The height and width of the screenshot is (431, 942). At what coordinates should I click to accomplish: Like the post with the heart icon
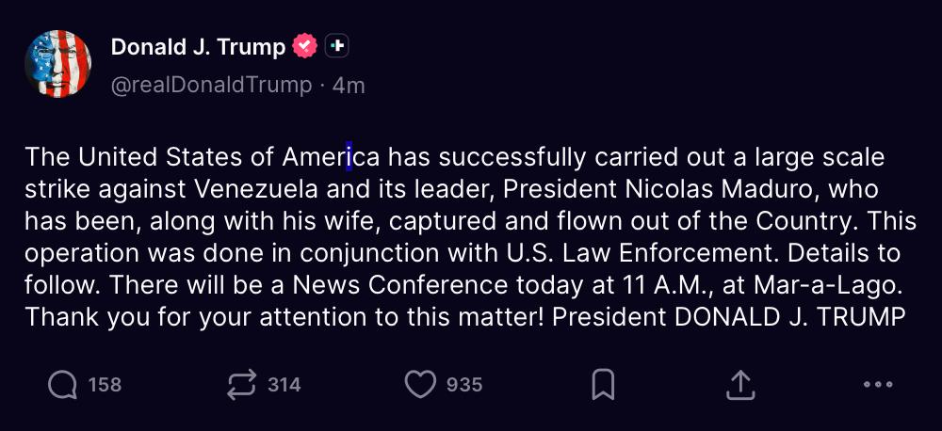tap(420, 384)
